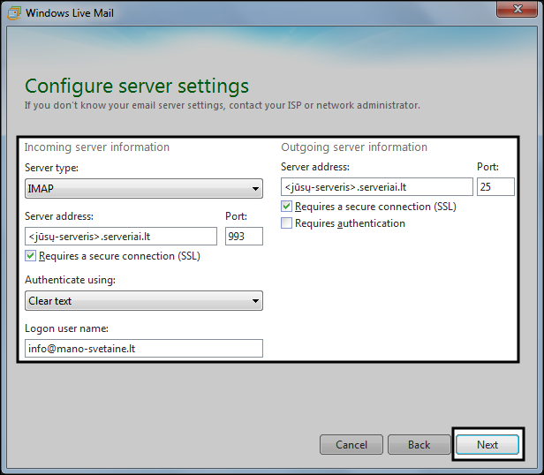Enable the Requires authentication checkbox
This screenshot has width=544, height=475.
(x=286, y=223)
